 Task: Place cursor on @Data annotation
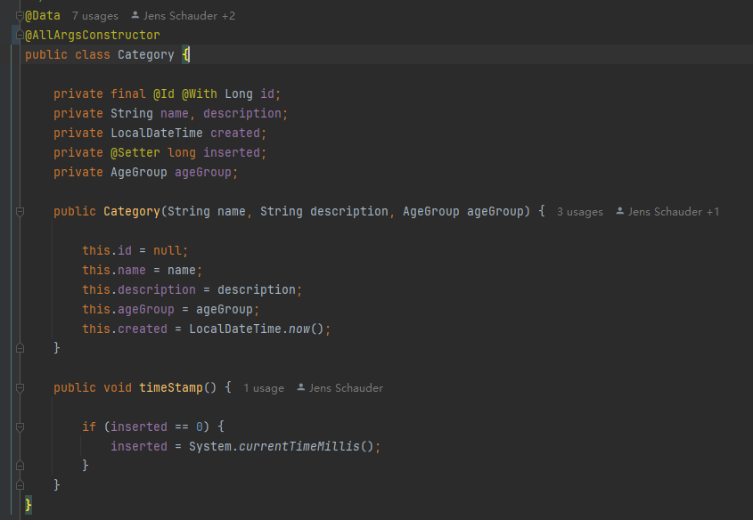43,16
